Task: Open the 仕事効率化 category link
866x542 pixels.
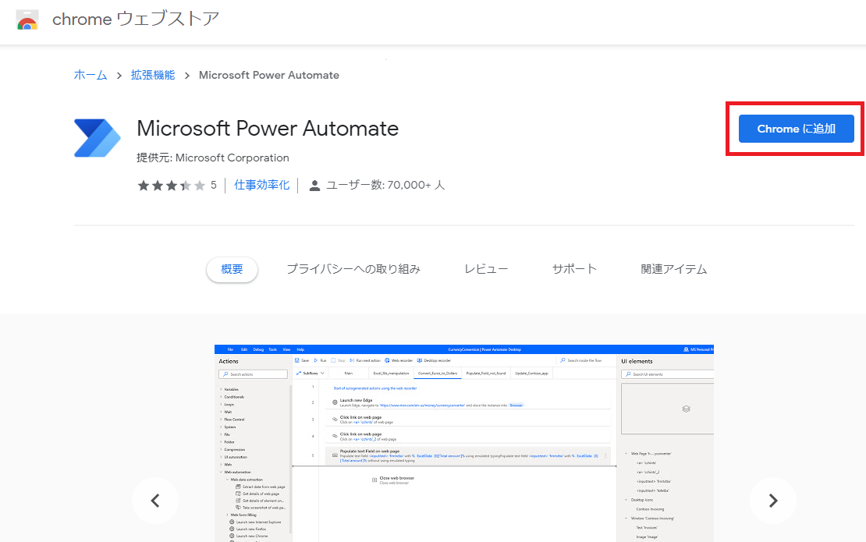Action: coord(262,186)
